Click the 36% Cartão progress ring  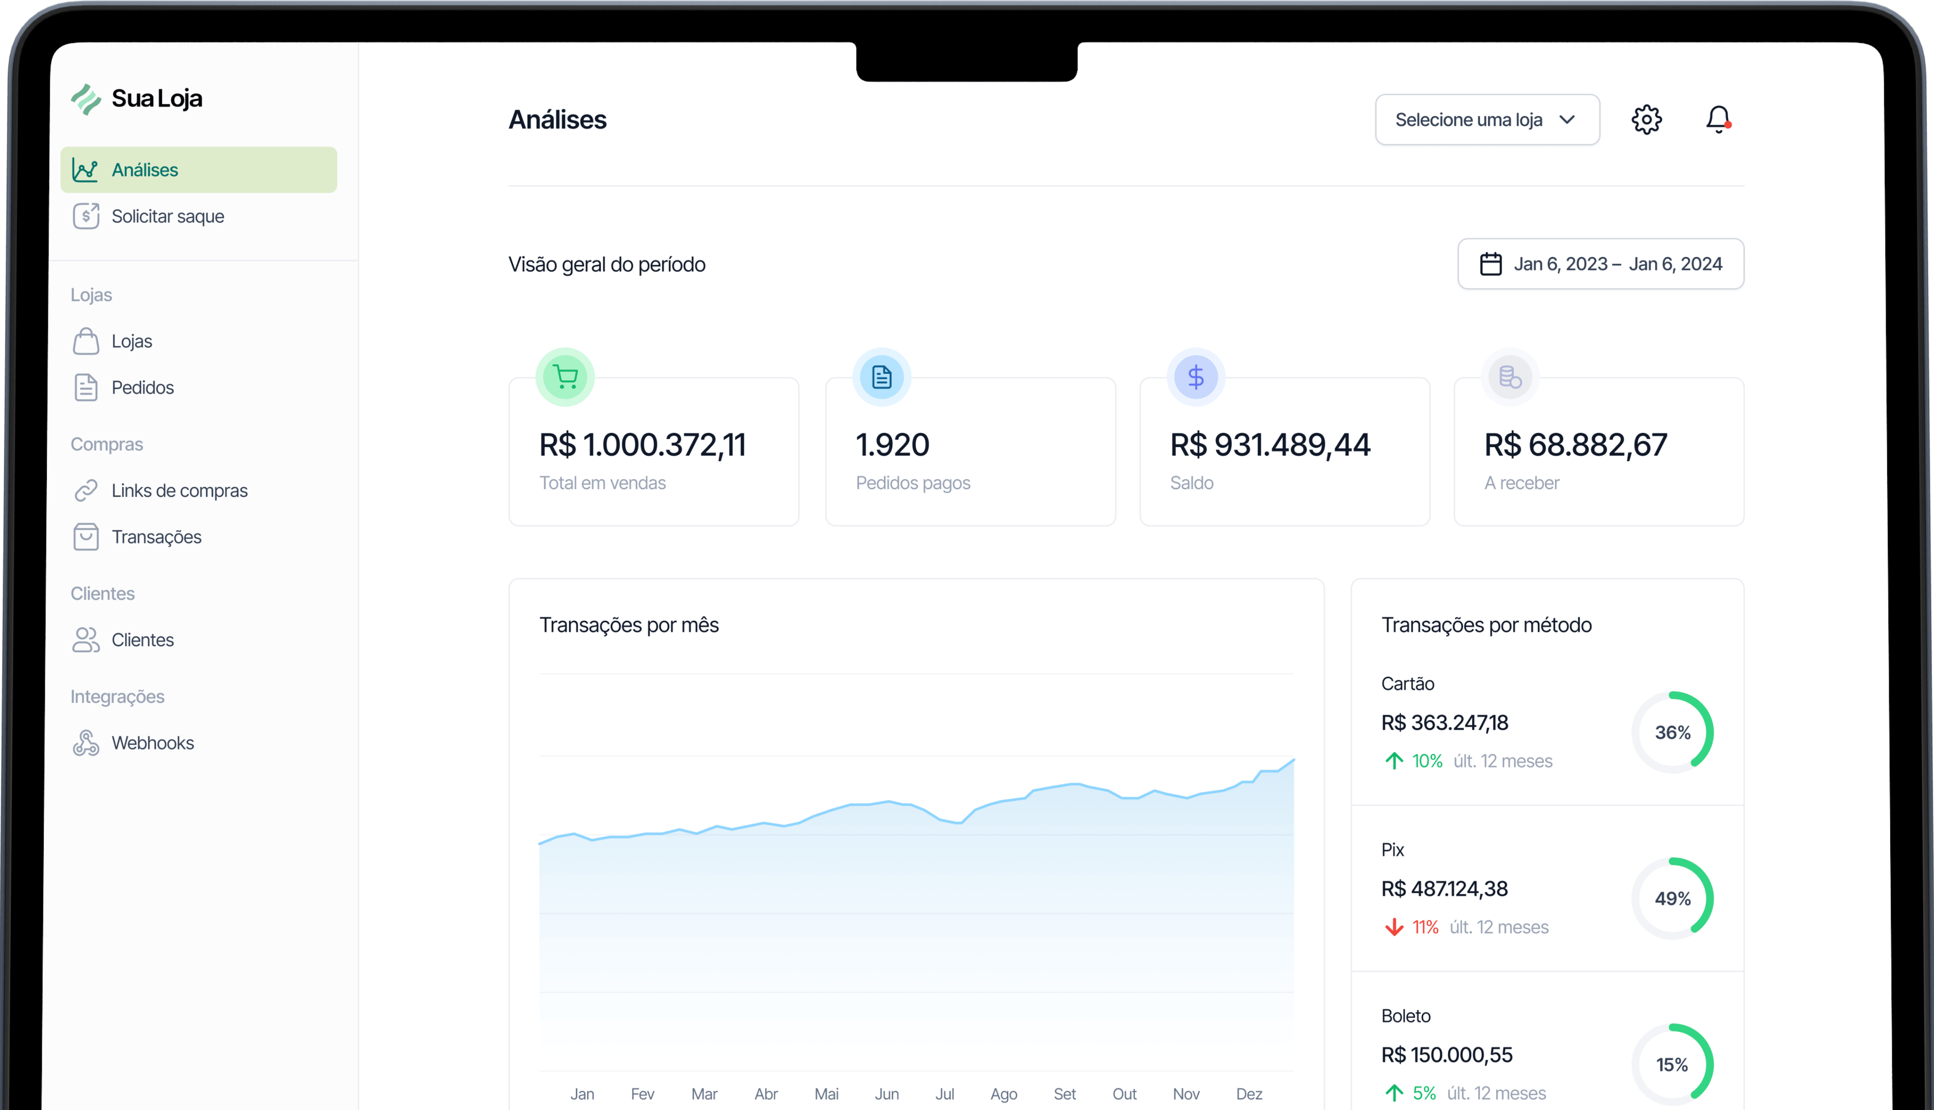tap(1673, 733)
